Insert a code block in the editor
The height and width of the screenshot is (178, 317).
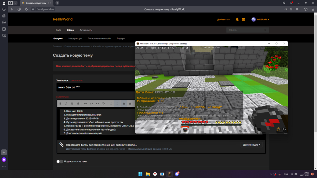point(97,104)
